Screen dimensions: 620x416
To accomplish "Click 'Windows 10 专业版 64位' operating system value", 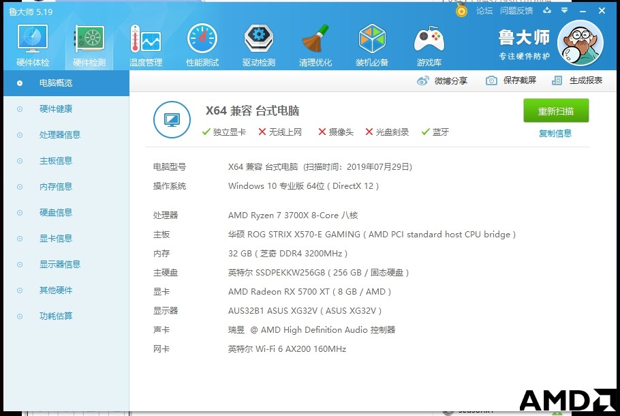I will click(277, 186).
